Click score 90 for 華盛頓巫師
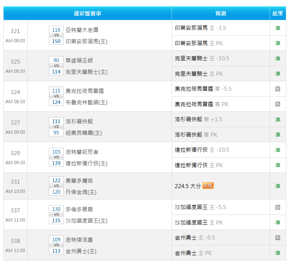This screenshot has height=266, width=288. [x=56, y=60]
